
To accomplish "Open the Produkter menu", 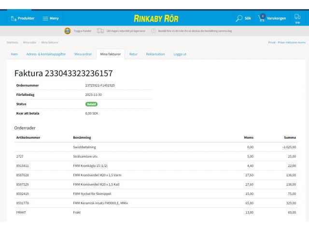I will tap(23, 18).
